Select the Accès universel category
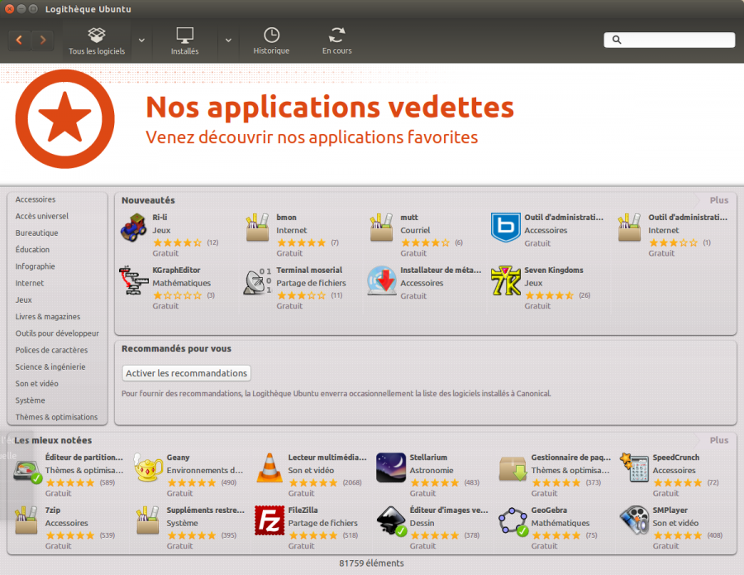This screenshot has width=744, height=575. (x=42, y=216)
